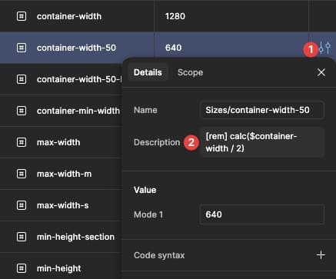Click the Description text field
336x279 pixels.
click(x=262, y=142)
